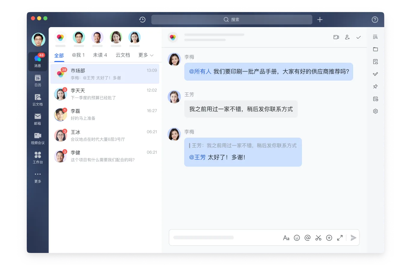Open the 王冰 conversation
Image resolution: width=411 pixels, height=265 pixels.
pos(105,136)
